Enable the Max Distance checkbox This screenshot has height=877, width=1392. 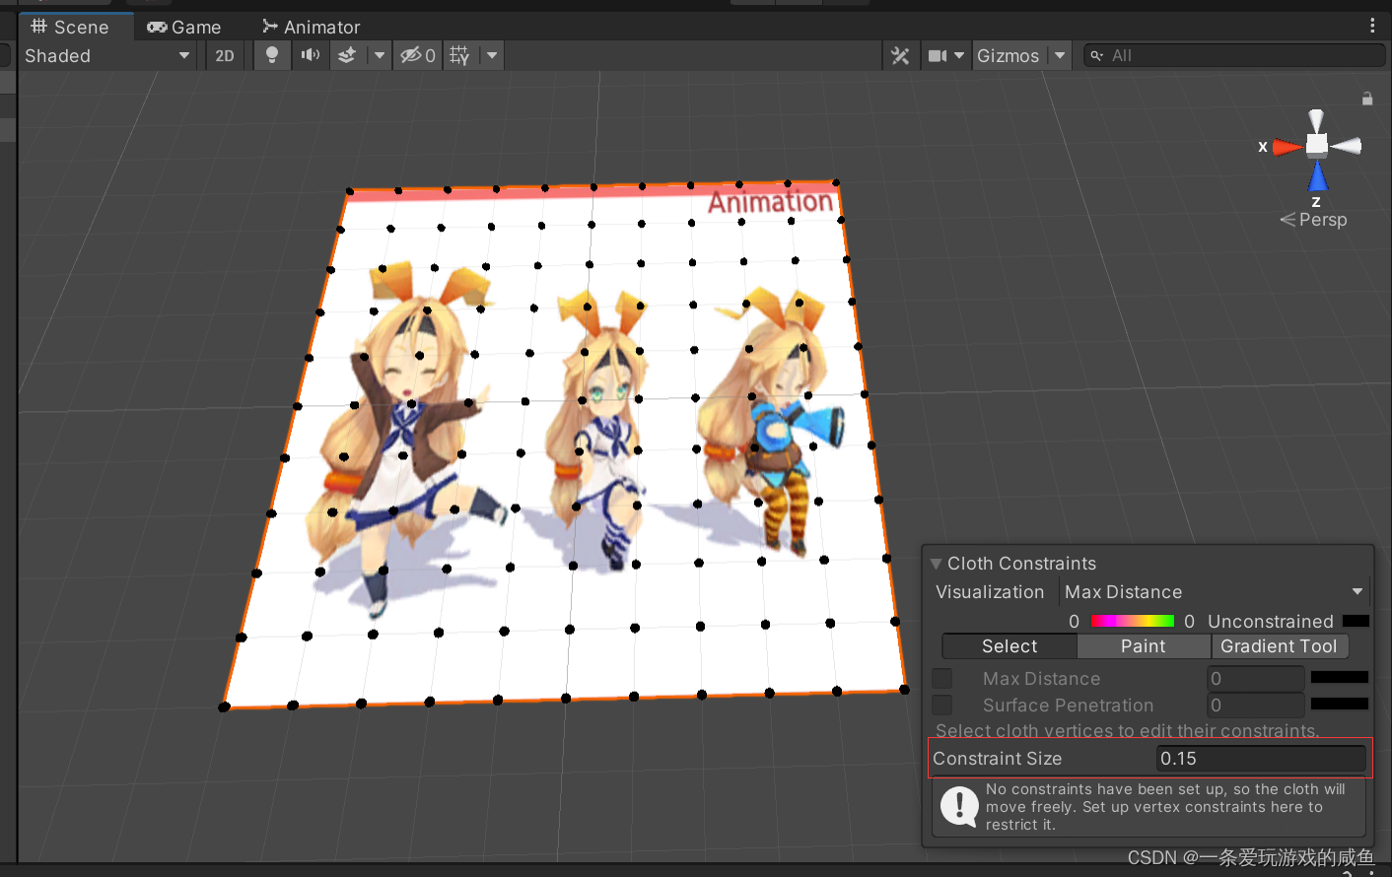coord(942,679)
